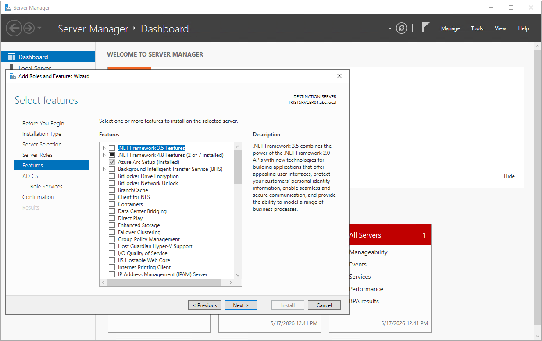Go to Confirmation wizard step
Image resolution: width=542 pixels, height=341 pixels.
(x=39, y=197)
